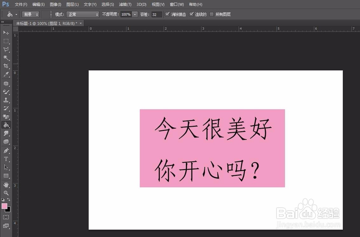Open the 3D menu
This screenshot has height=237, width=360.
[141, 4]
